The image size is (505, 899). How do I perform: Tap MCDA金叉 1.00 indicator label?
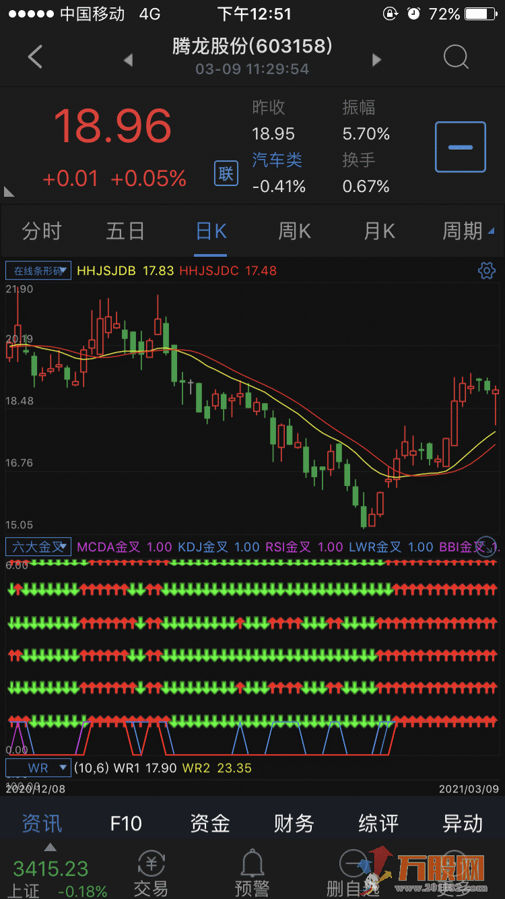pyautogui.click(x=124, y=547)
